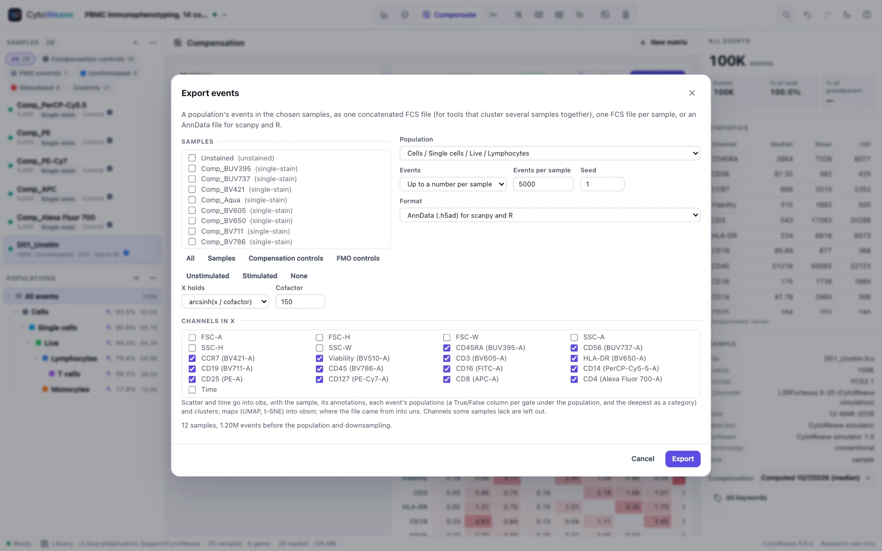Click the Events per sample field
Image resolution: width=882 pixels, height=551 pixels.
pos(543,184)
